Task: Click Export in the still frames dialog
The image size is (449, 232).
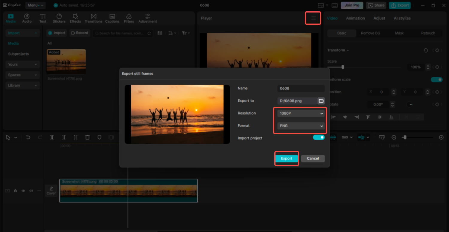Action: [x=286, y=158]
